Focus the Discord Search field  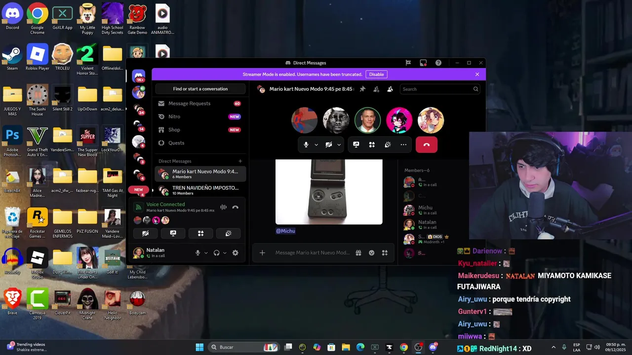click(x=439, y=89)
